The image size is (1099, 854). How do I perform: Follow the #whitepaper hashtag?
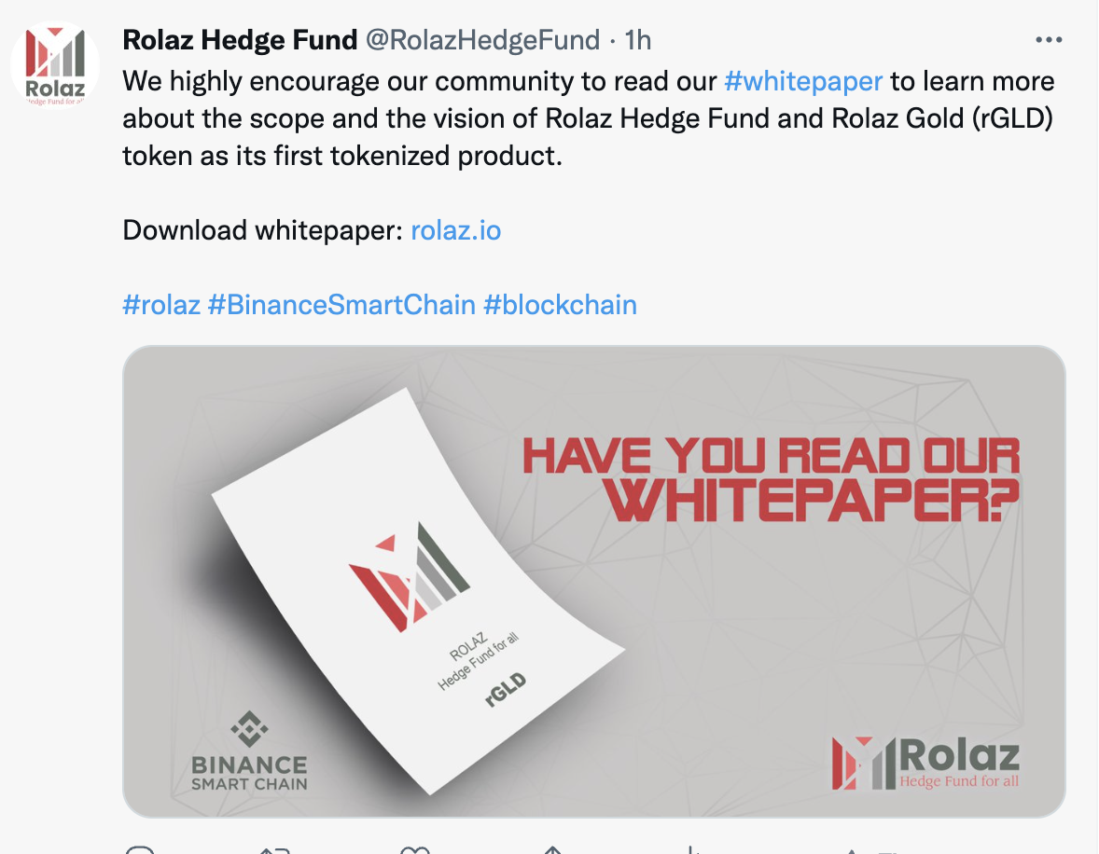pyautogui.click(x=803, y=81)
